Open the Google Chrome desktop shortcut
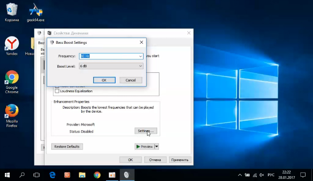313x181 pixels. tap(12, 78)
